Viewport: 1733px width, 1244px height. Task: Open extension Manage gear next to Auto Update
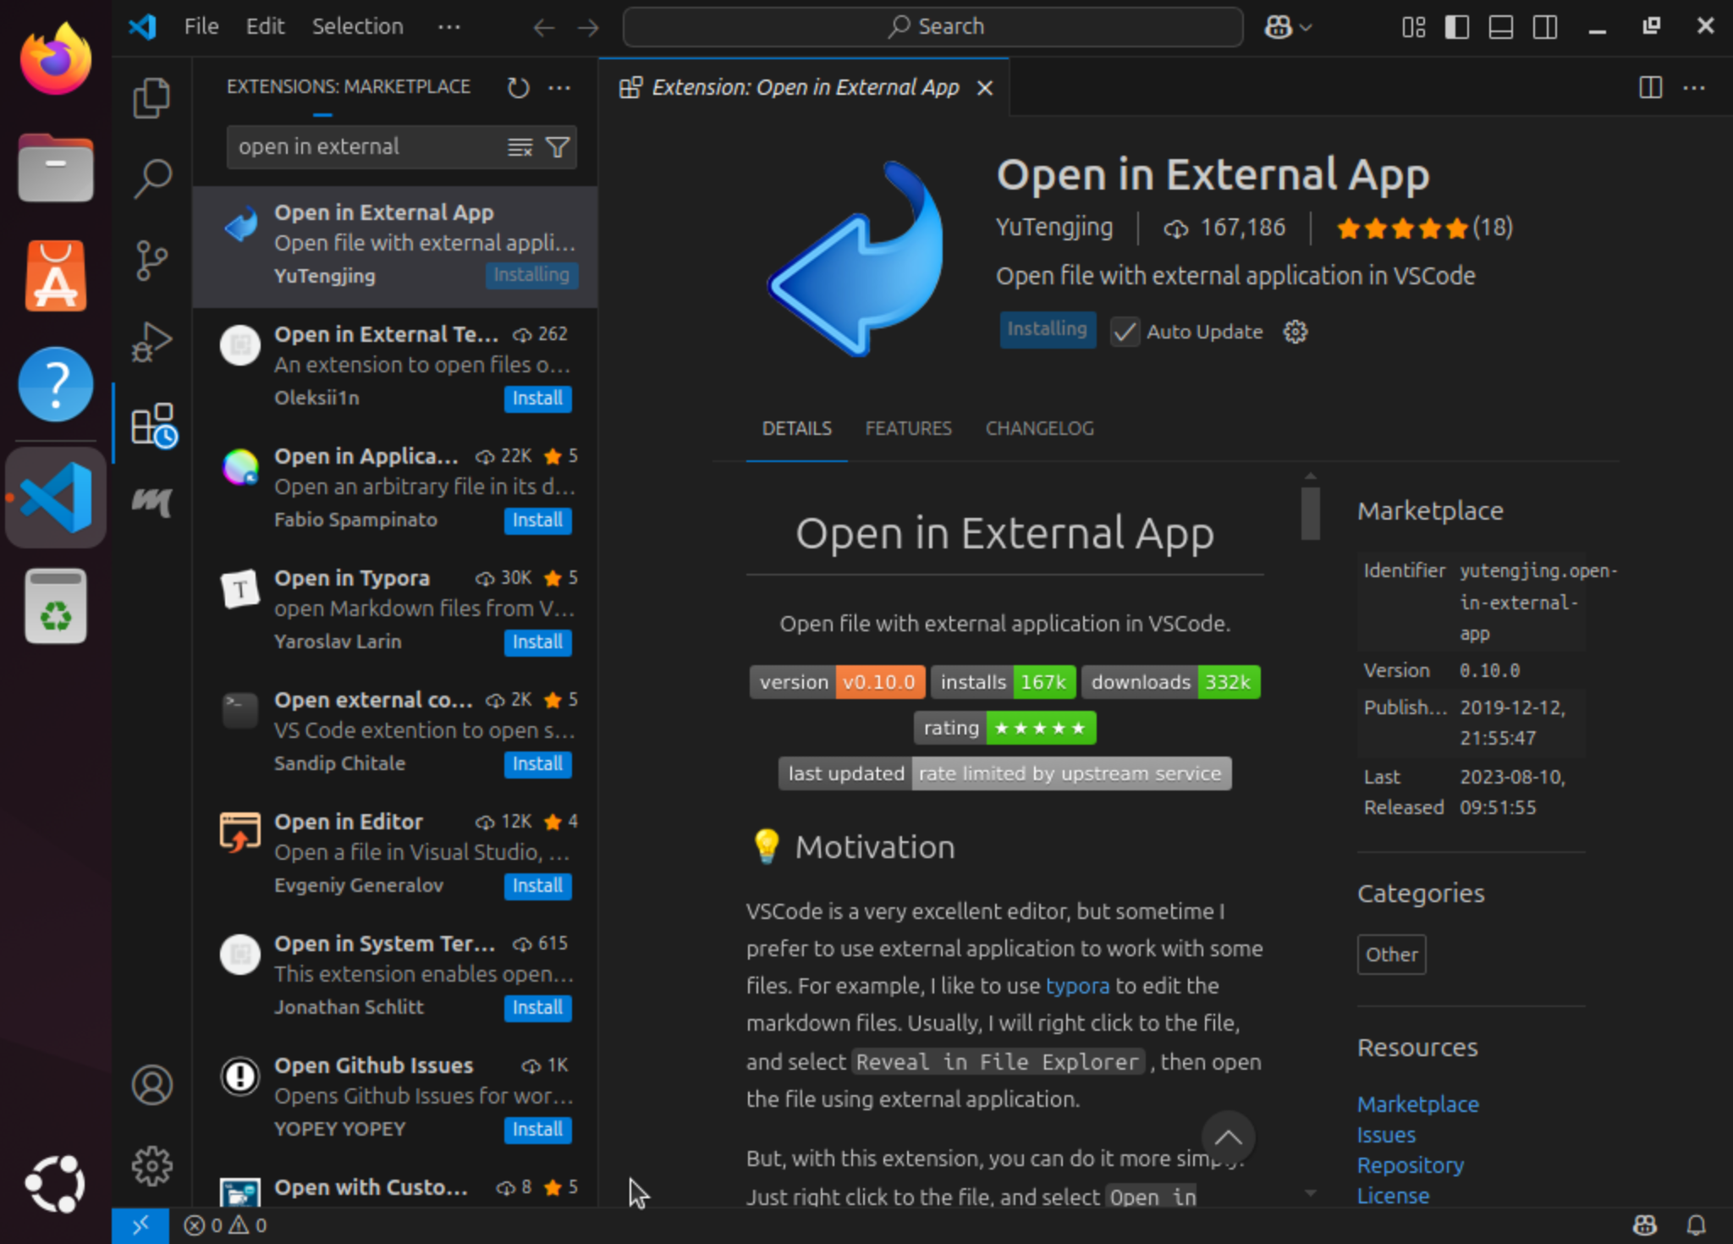click(1296, 332)
